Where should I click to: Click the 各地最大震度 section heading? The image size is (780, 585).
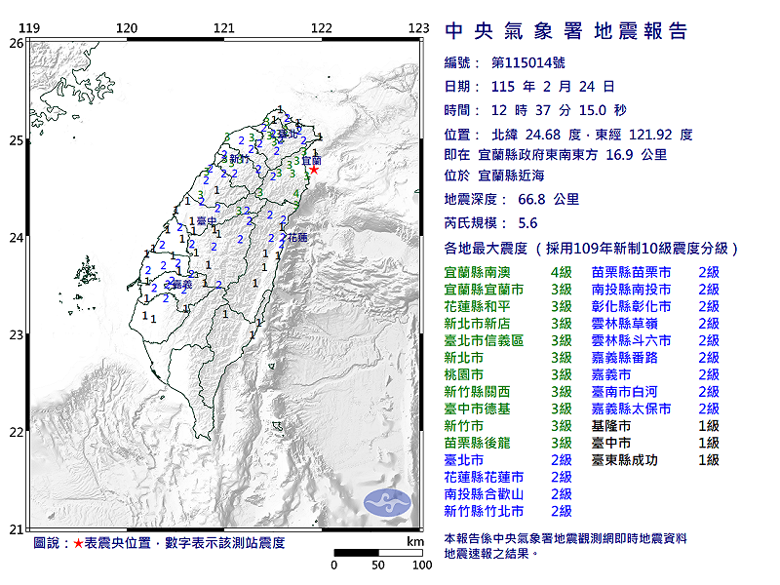pos(592,249)
